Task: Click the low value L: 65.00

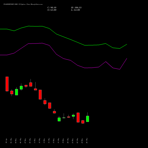Action: (75, 10)
